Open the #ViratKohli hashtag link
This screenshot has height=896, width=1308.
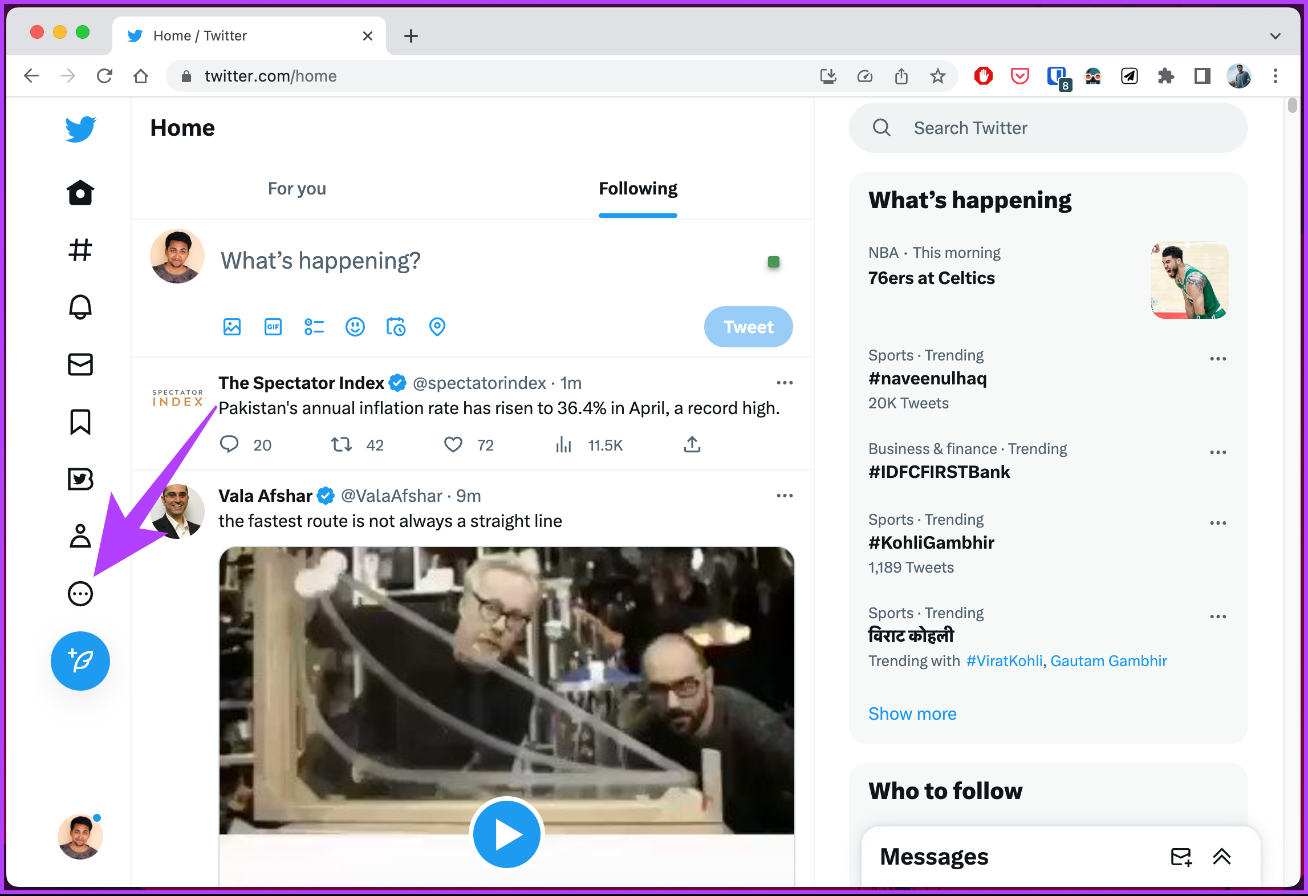pyautogui.click(x=1004, y=660)
